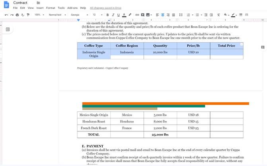Expand the Normal text style dropdown
Screen dimensions: 267x166
coord(57,15)
